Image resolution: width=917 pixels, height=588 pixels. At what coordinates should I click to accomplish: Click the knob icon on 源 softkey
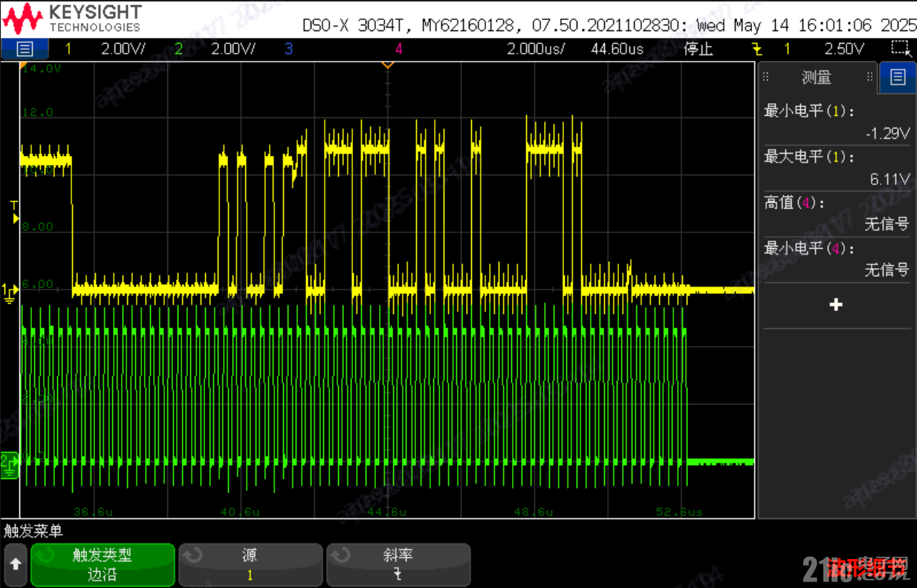click(x=192, y=555)
